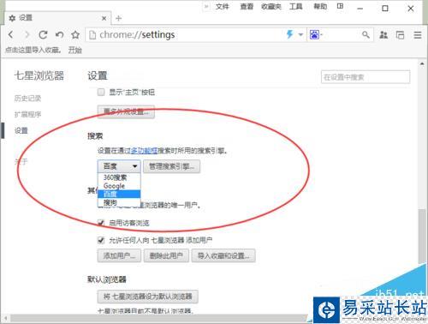Click the page icon in address bar
Viewport: 428px width, 324px height.
[x=92, y=35]
